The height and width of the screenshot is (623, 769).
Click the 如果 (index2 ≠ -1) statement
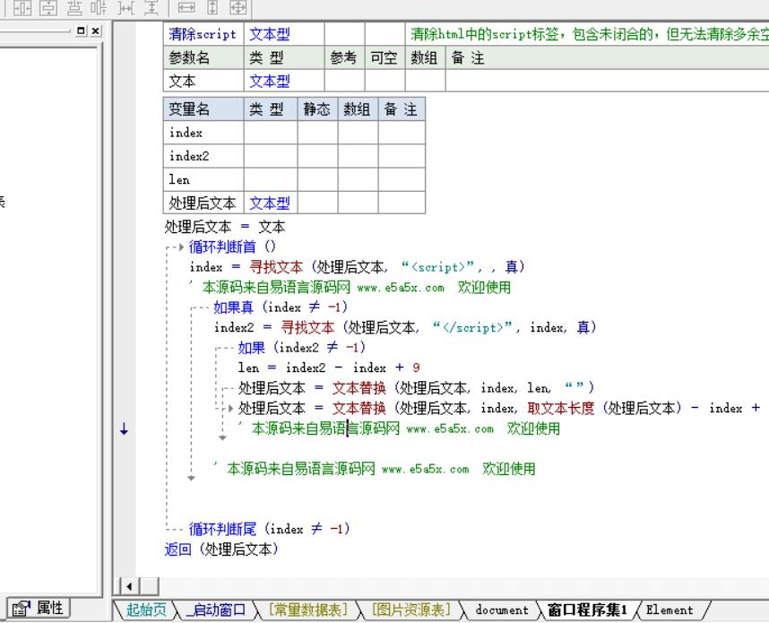pyautogui.click(x=302, y=347)
